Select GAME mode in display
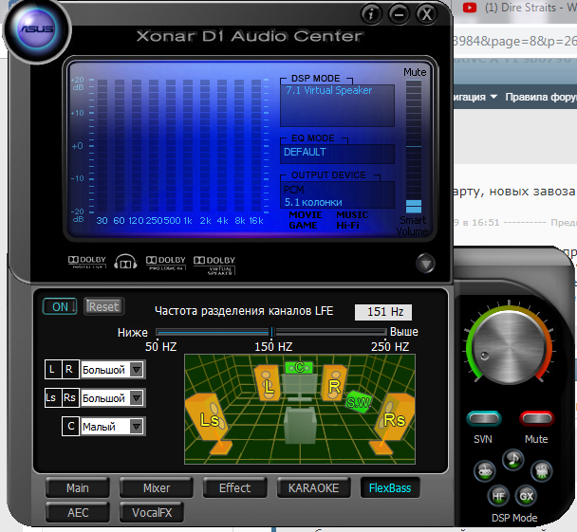The image size is (577, 532). click(303, 226)
